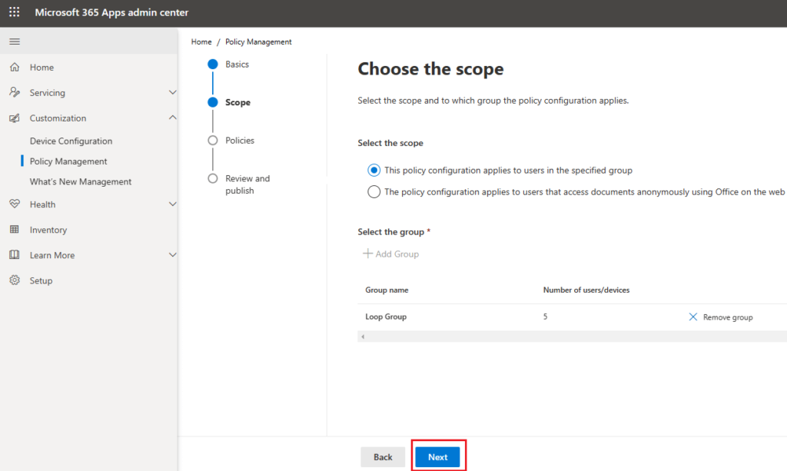
Task: Click the Health heart icon
Action: coord(15,204)
